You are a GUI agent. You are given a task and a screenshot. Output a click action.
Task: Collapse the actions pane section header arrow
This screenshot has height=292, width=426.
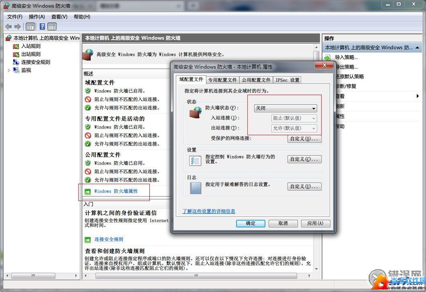(x=417, y=48)
